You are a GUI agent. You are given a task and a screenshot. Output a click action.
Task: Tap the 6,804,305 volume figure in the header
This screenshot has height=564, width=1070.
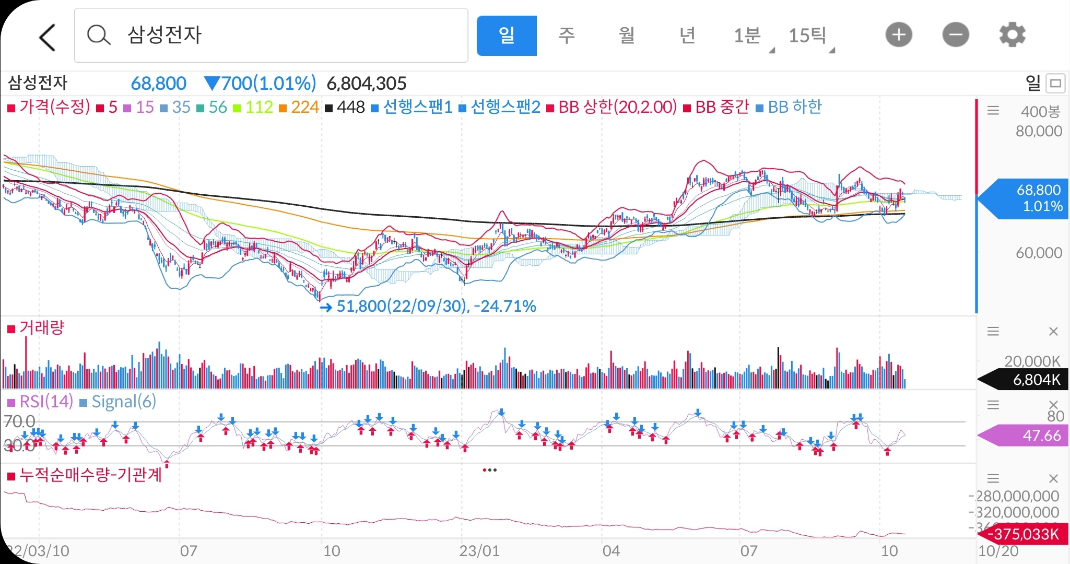pos(367,84)
